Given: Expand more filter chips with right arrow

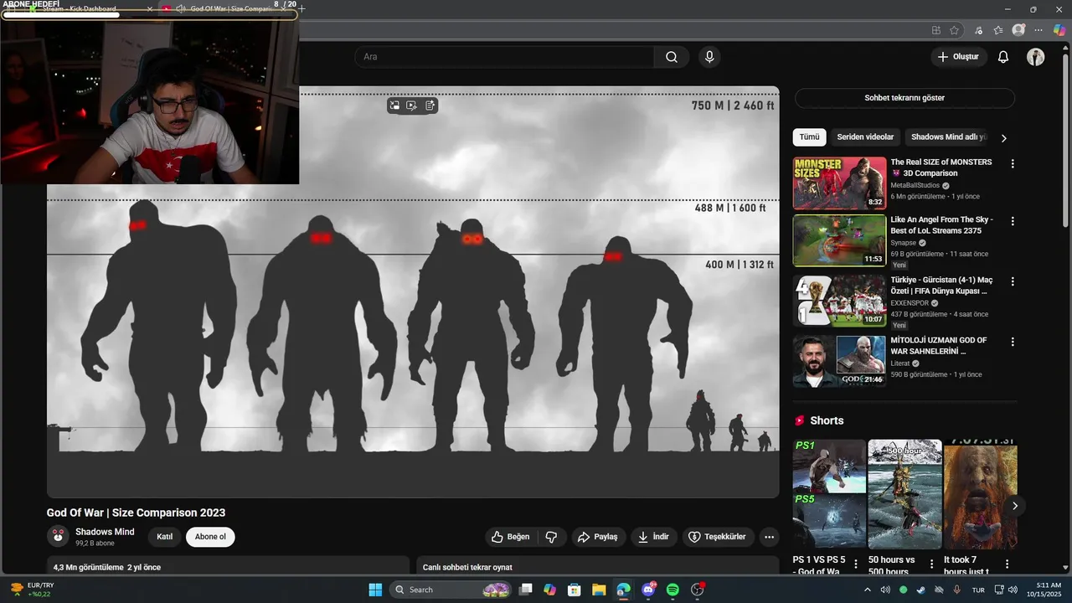Looking at the screenshot, I should tap(1003, 137).
